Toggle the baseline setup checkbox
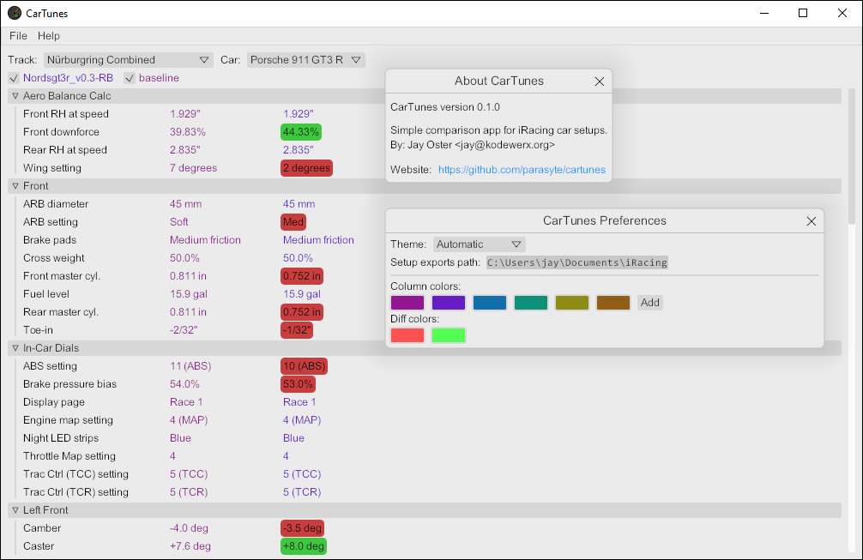863x560 pixels. click(x=130, y=78)
